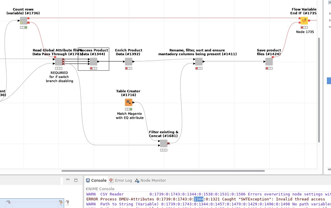Expand the plus icon in right panel
The height and width of the screenshot is (208, 331).
pyautogui.click(x=329, y=2)
